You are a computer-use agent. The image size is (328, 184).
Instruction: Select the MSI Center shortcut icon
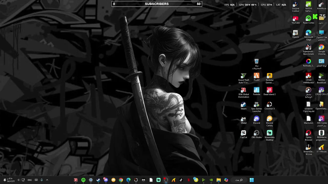[x=321, y=121]
